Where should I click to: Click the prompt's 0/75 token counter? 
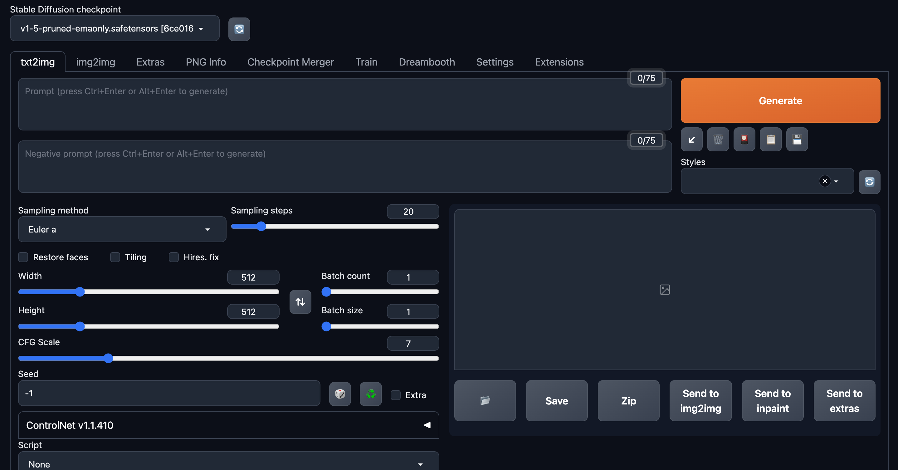[x=646, y=78]
